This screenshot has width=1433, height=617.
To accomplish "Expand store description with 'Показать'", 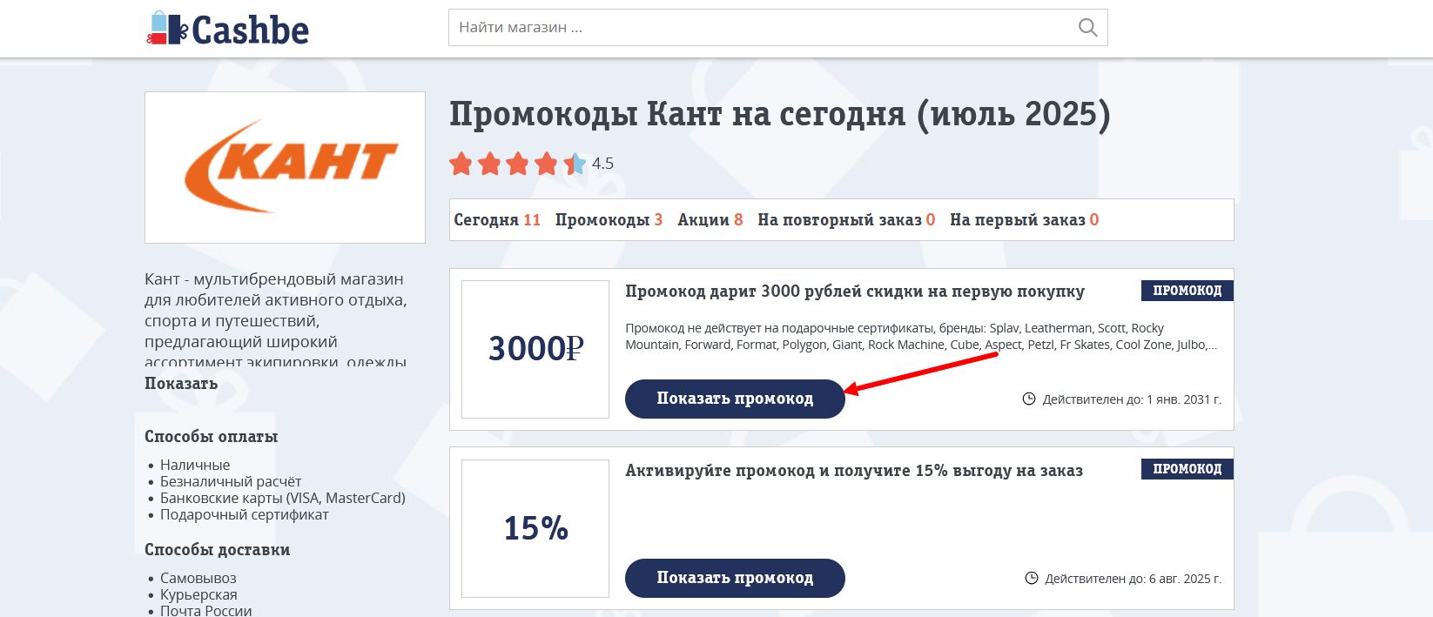I will [x=181, y=384].
